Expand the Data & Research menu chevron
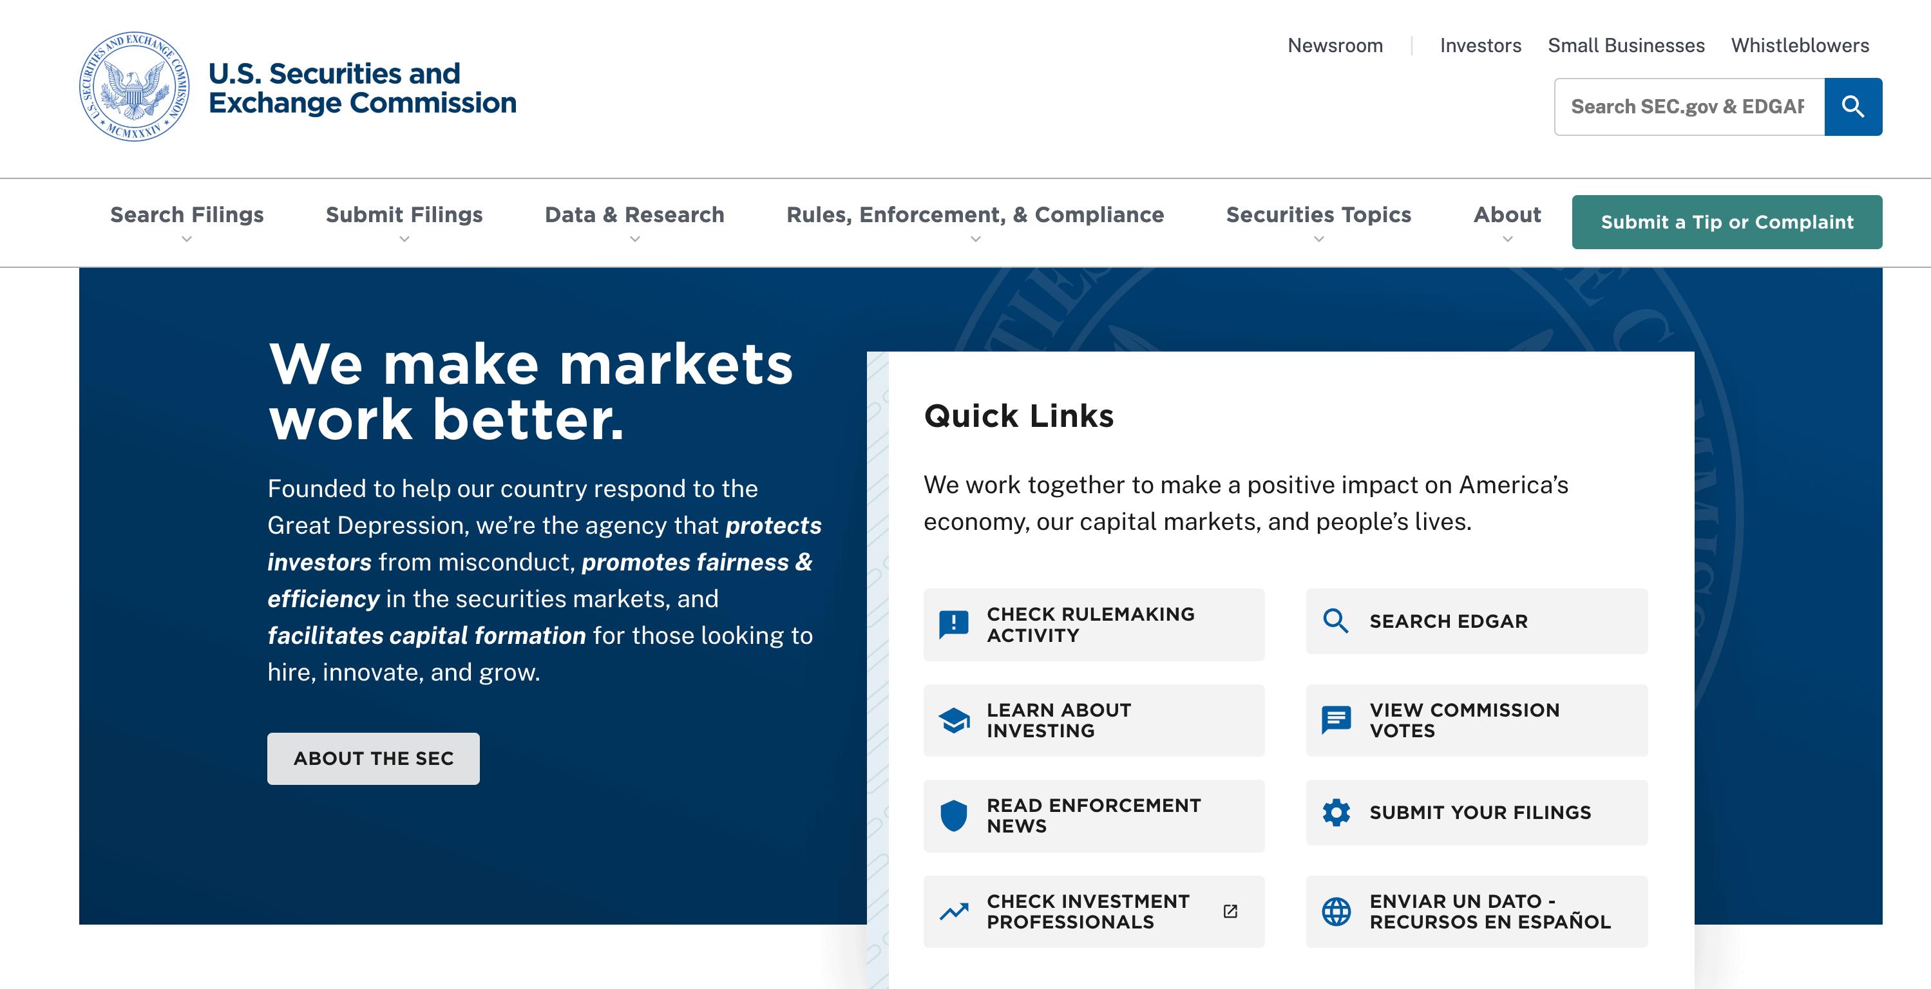 pos(634,240)
